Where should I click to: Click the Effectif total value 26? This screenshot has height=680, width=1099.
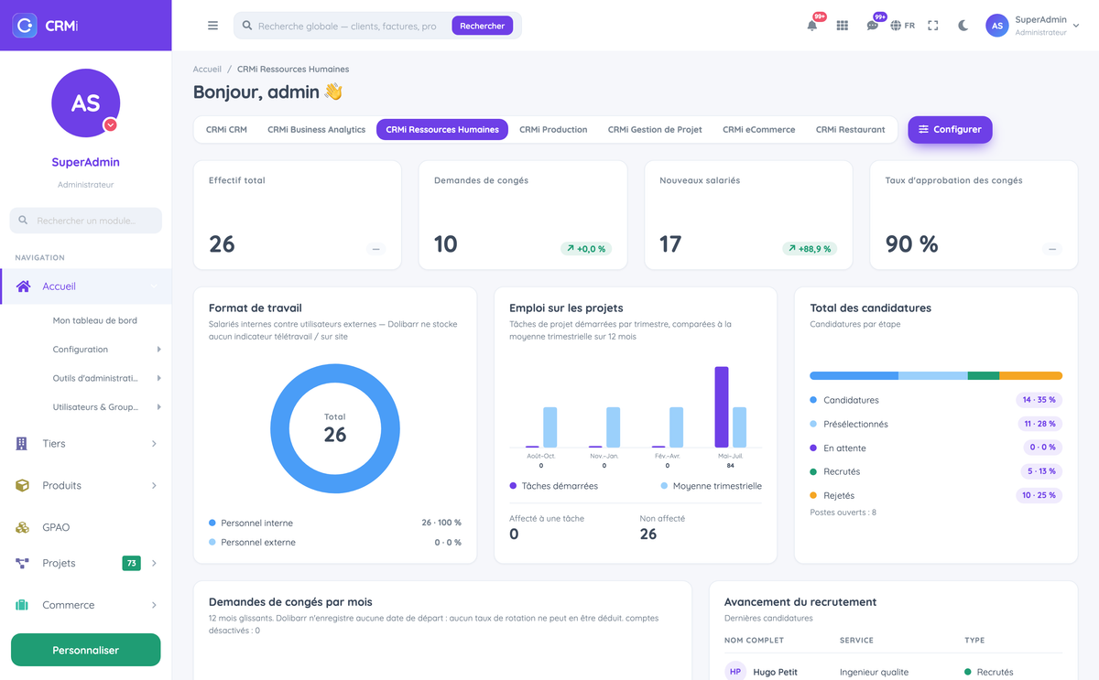(222, 244)
